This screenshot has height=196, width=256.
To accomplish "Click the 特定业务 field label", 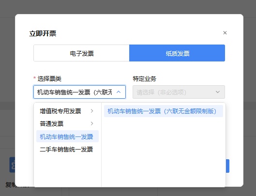I will coord(145,79).
